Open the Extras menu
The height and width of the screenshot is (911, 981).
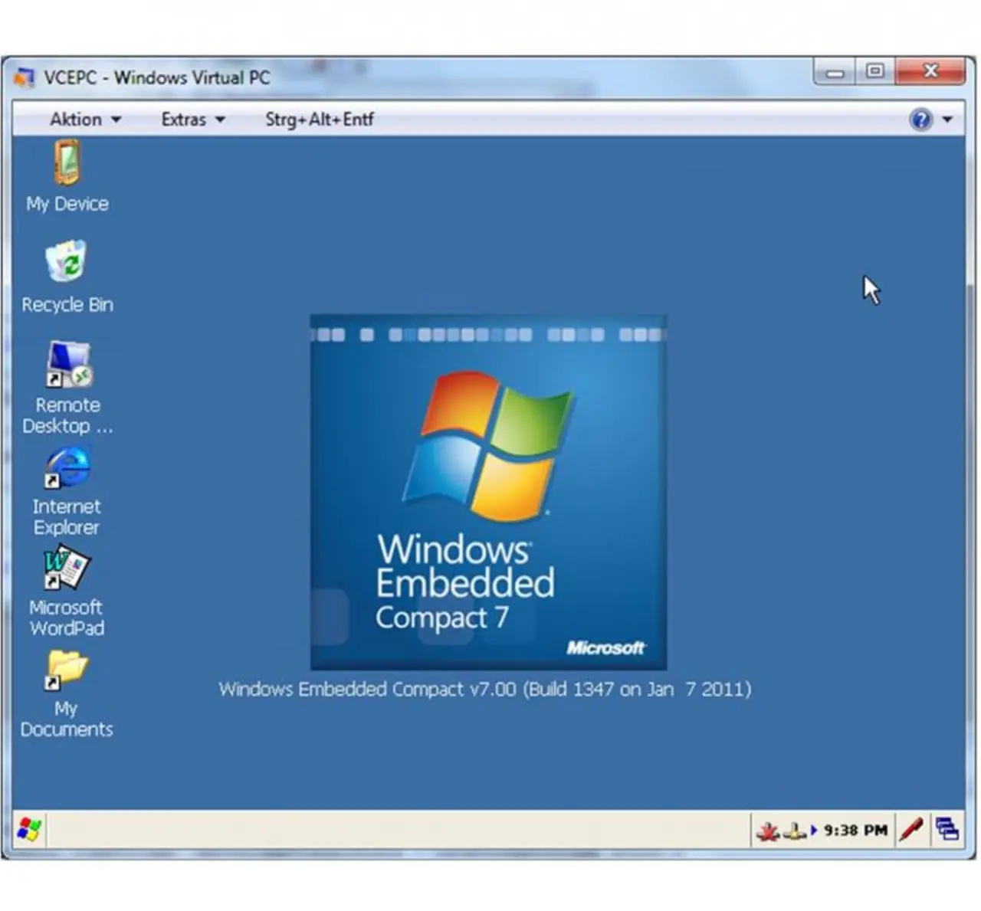coord(192,120)
